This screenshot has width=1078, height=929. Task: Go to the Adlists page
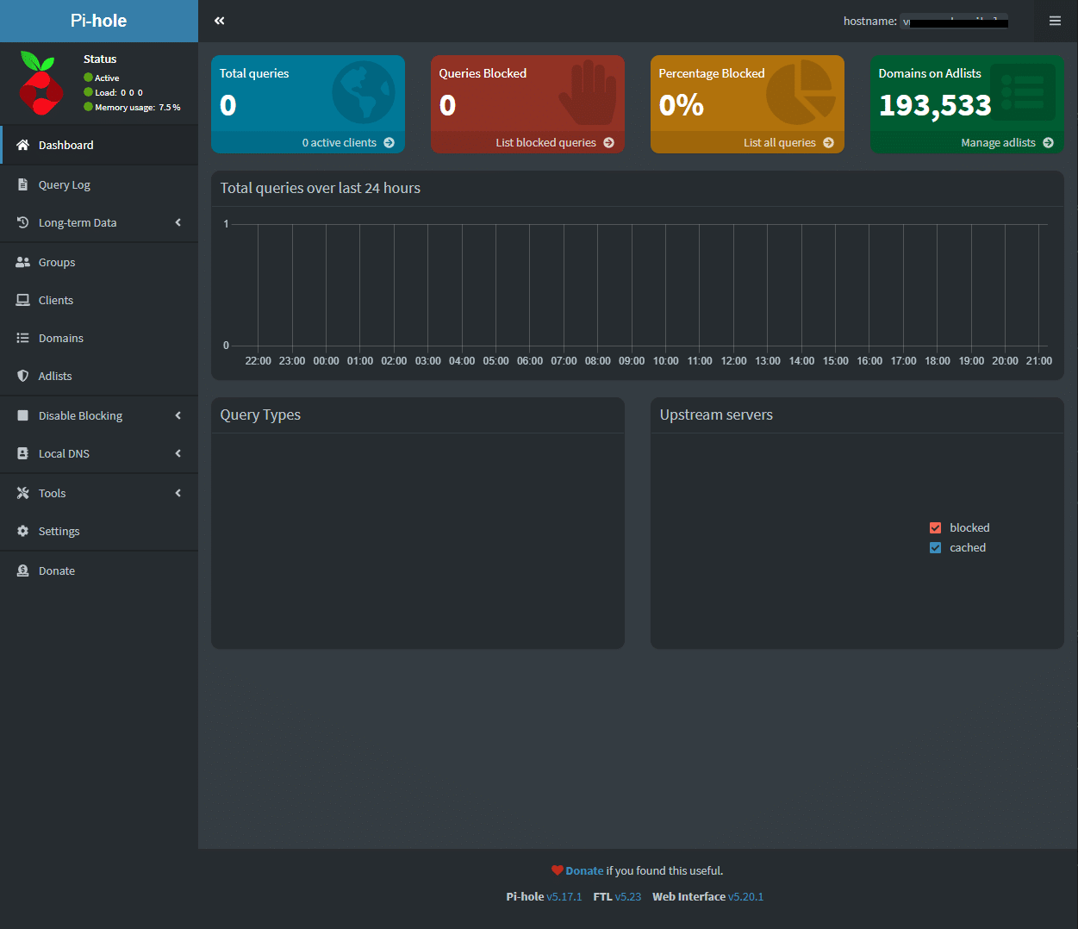99,376
